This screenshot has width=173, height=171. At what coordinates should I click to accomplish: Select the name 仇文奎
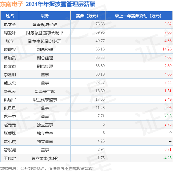pos(10,25)
